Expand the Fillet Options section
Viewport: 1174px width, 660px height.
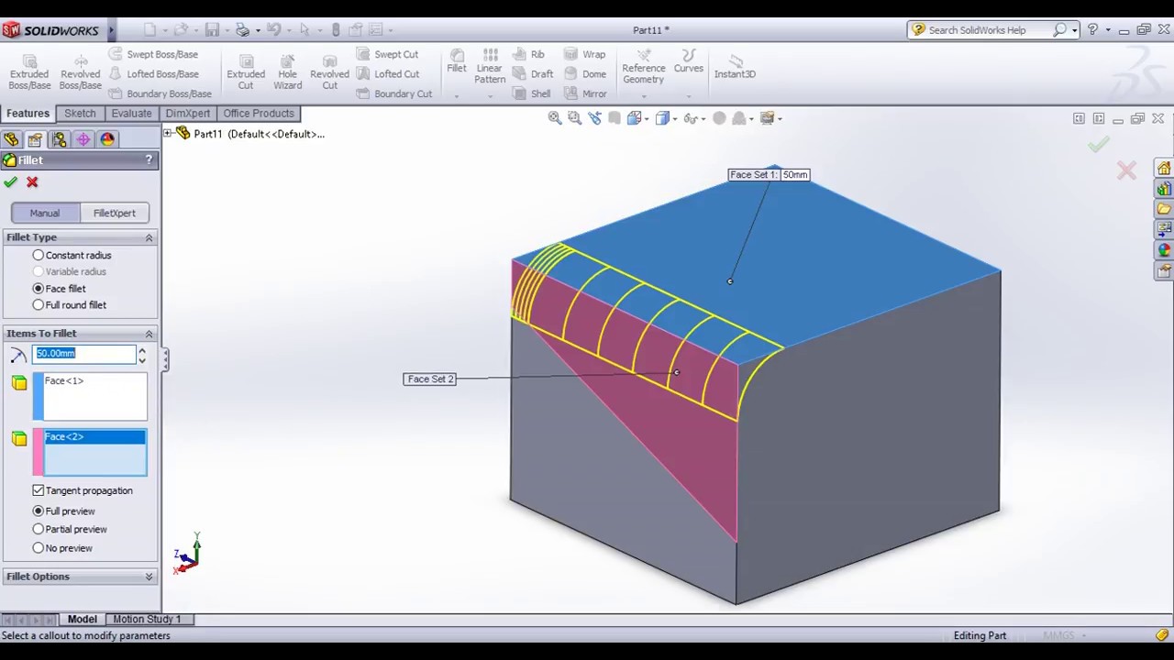pyautogui.click(x=149, y=577)
